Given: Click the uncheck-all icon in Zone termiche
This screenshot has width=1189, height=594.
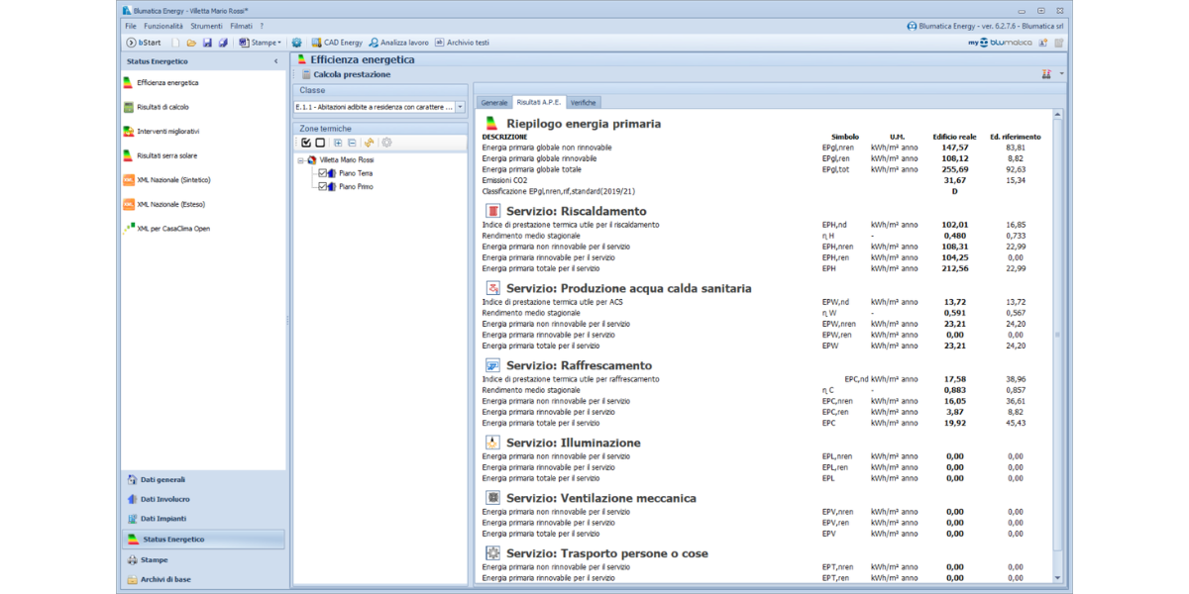Looking at the screenshot, I should click(320, 143).
